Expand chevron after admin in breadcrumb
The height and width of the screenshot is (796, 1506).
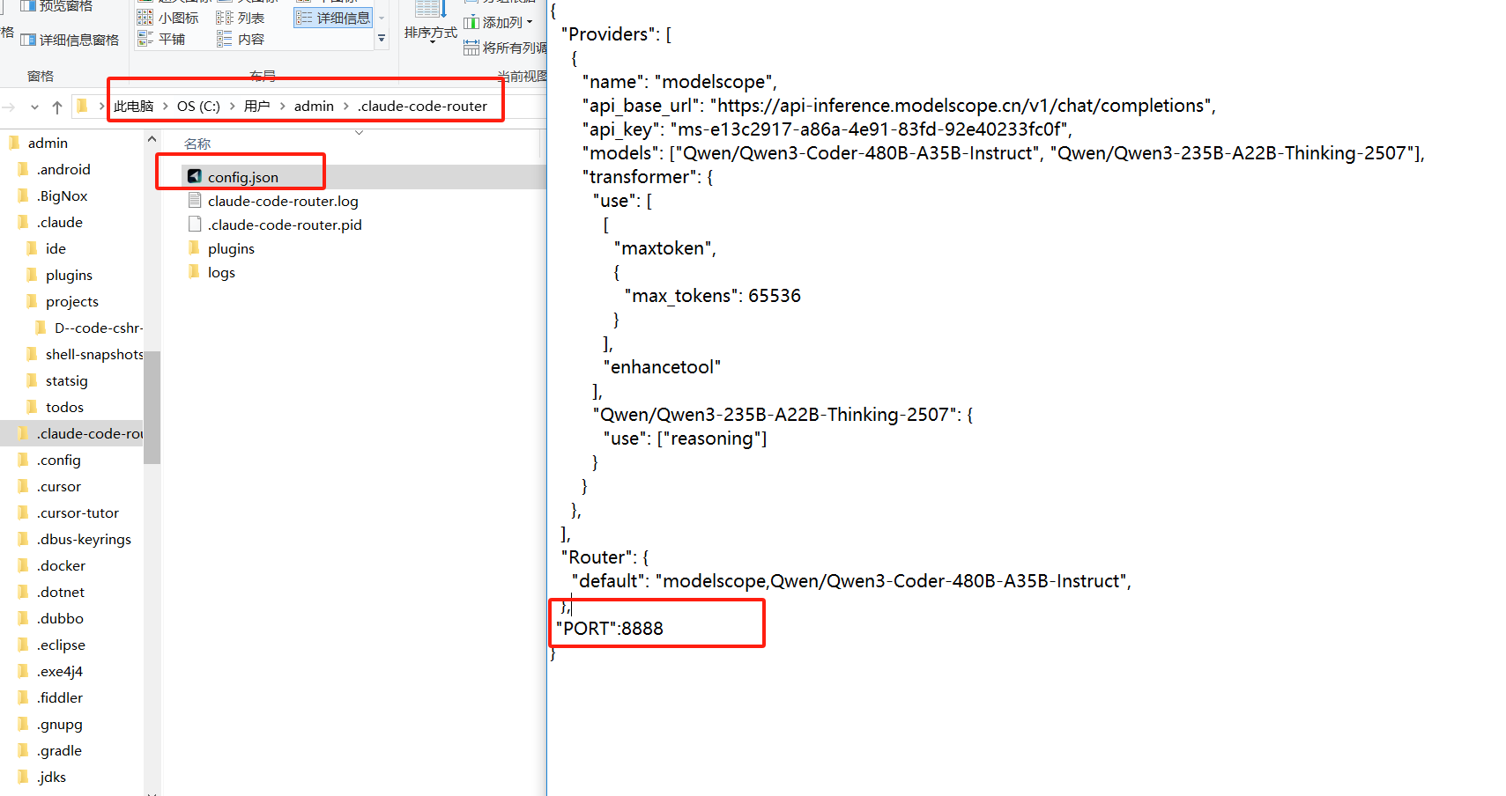coord(345,106)
